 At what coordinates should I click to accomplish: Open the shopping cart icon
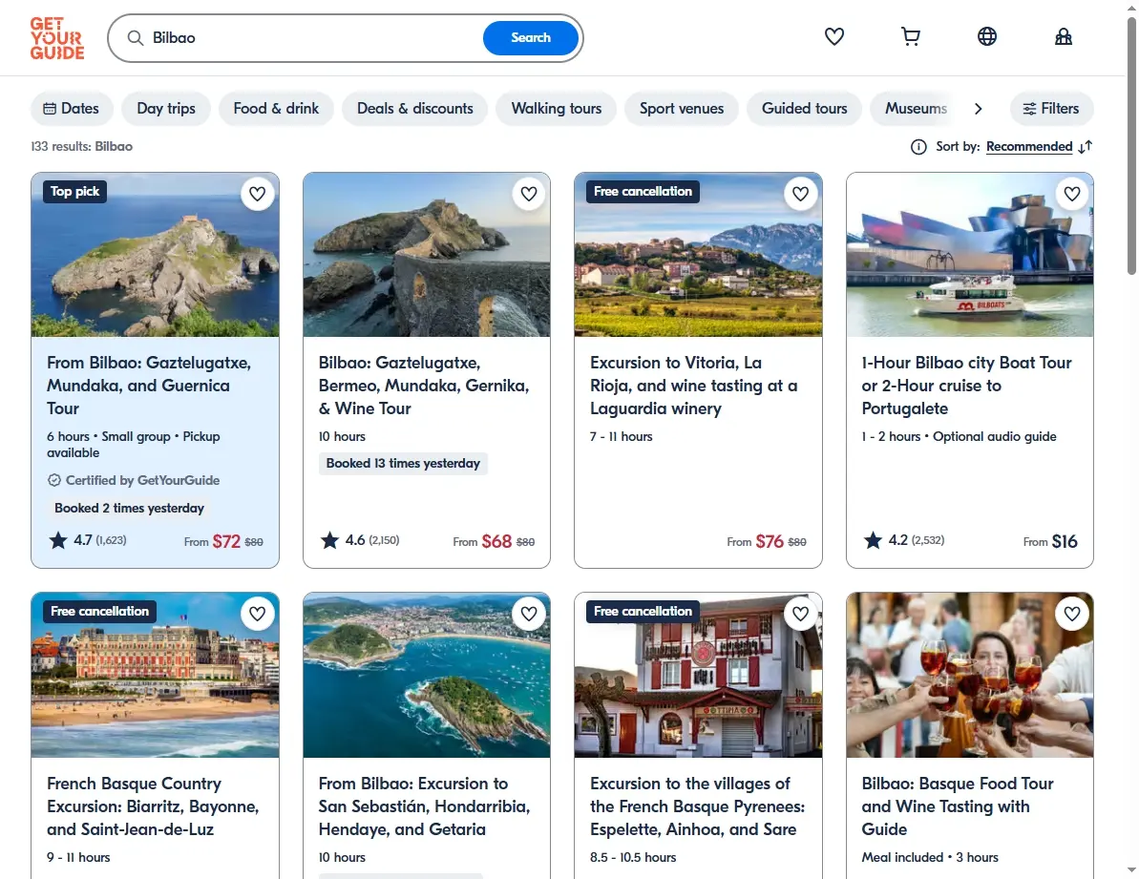pos(910,36)
